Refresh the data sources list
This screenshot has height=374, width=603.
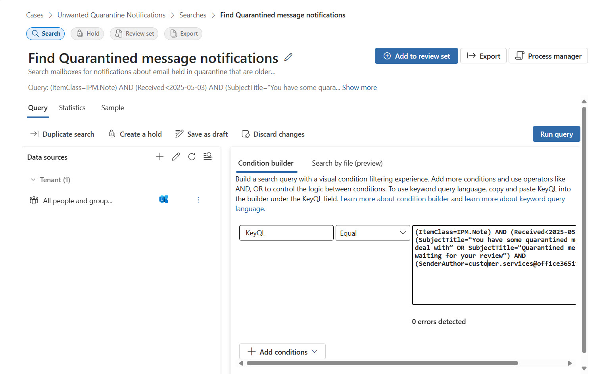pos(192,157)
